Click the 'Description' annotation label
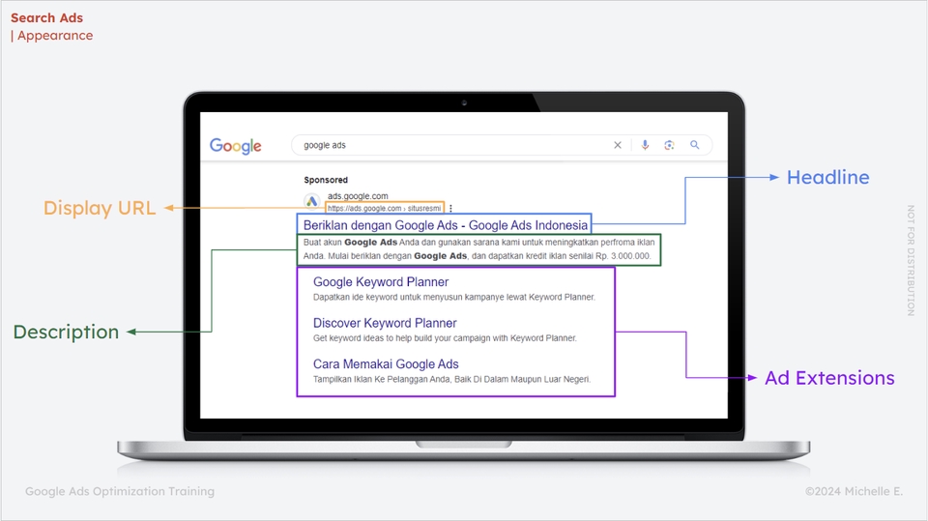 coord(66,332)
